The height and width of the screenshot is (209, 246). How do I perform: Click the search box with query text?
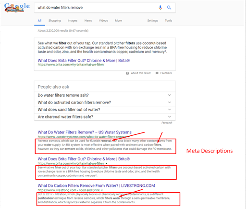click(x=105, y=8)
